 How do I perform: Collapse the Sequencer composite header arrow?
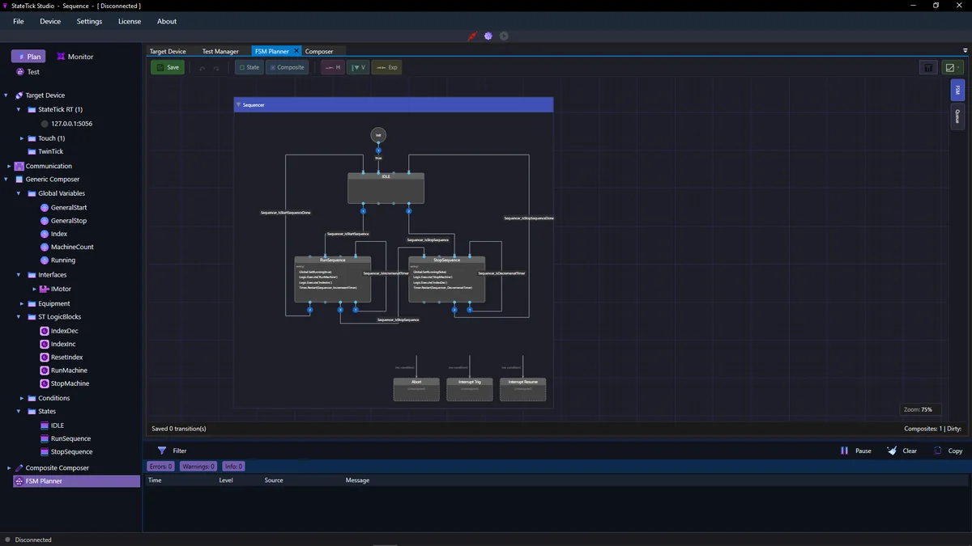tap(238, 105)
